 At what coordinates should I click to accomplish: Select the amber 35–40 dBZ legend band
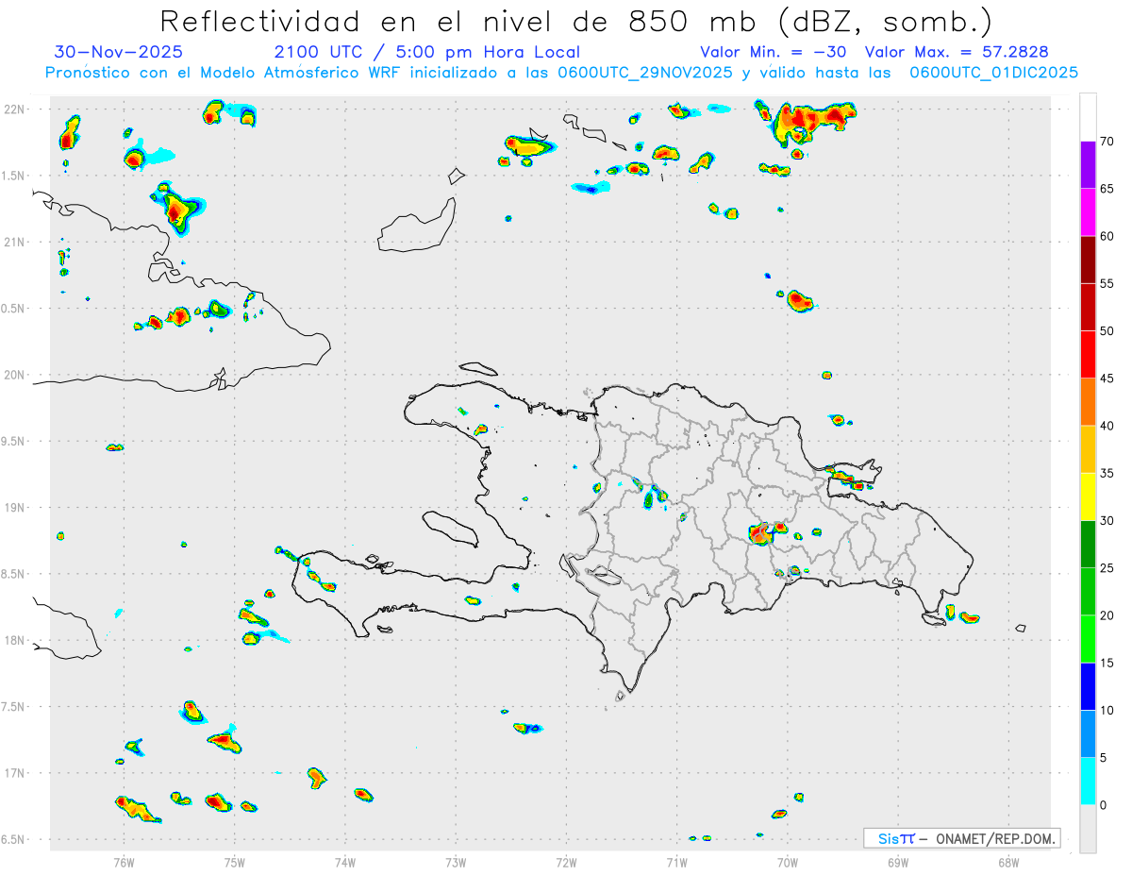1088,449
